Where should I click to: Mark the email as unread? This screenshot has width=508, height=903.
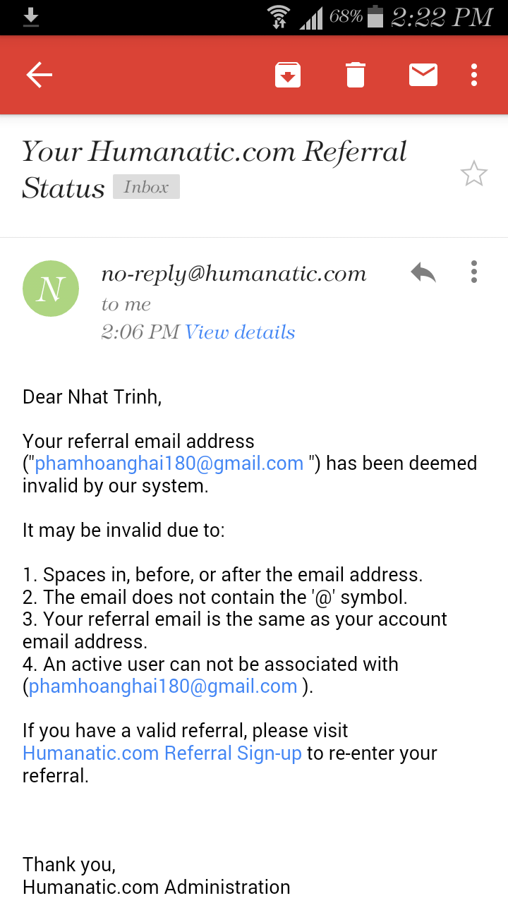tap(423, 75)
